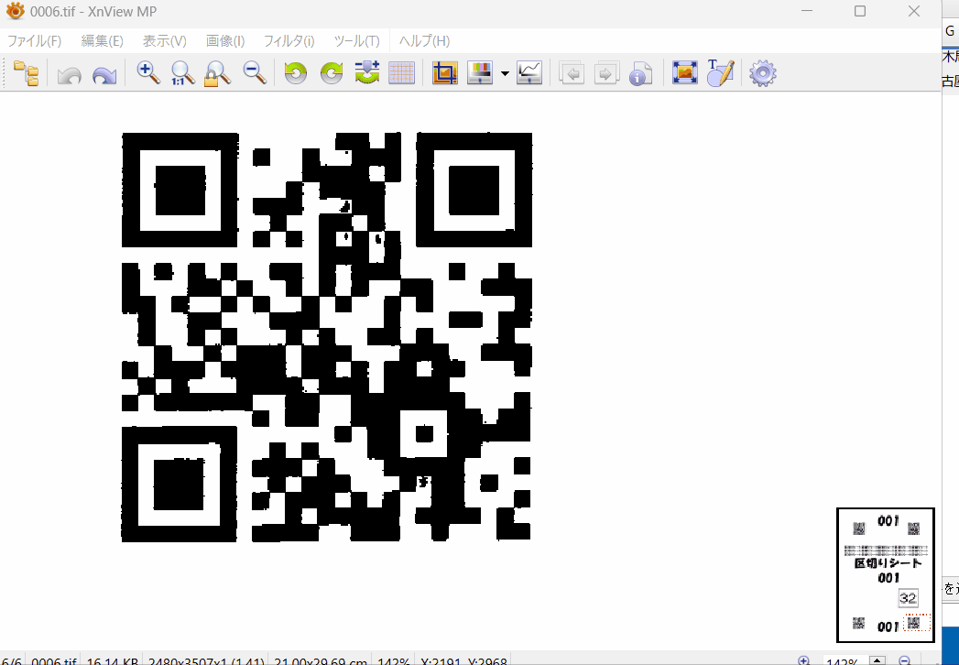Open the フィルタ(i) menu
Viewport: 959px width, 665px height.
(x=289, y=41)
